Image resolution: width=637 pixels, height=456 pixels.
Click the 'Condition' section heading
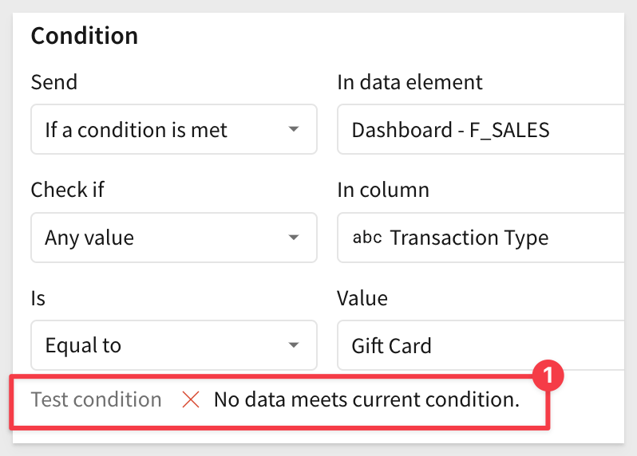click(x=85, y=36)
